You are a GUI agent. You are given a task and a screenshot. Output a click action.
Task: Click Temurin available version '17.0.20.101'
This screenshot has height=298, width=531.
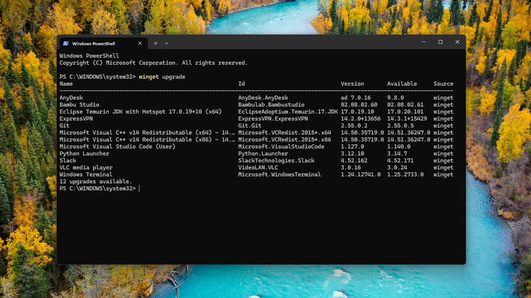405,112
